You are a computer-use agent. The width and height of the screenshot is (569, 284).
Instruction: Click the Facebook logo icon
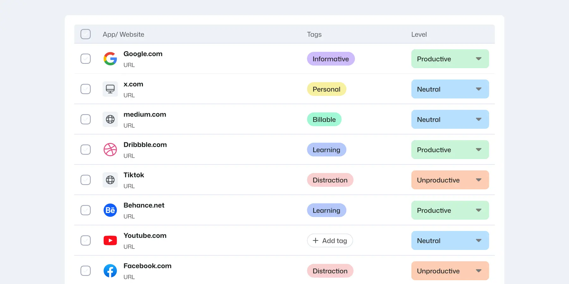coord(110,271)
